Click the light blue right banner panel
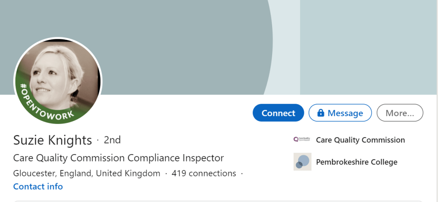Image resolution: width=438 pixels, height=202 pixels. coord(369,47)
